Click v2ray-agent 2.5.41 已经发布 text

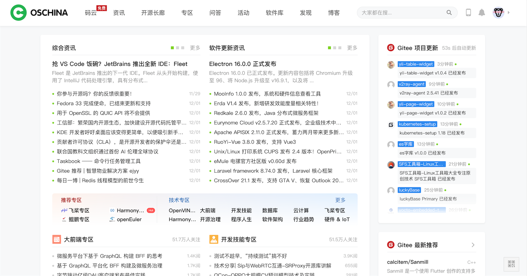click(x=429, y=93)
